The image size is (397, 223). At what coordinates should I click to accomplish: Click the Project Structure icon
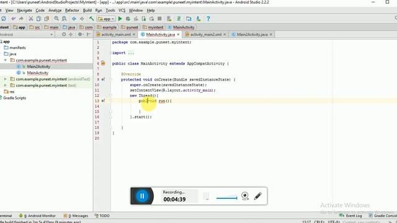click(x=189, y=19)
